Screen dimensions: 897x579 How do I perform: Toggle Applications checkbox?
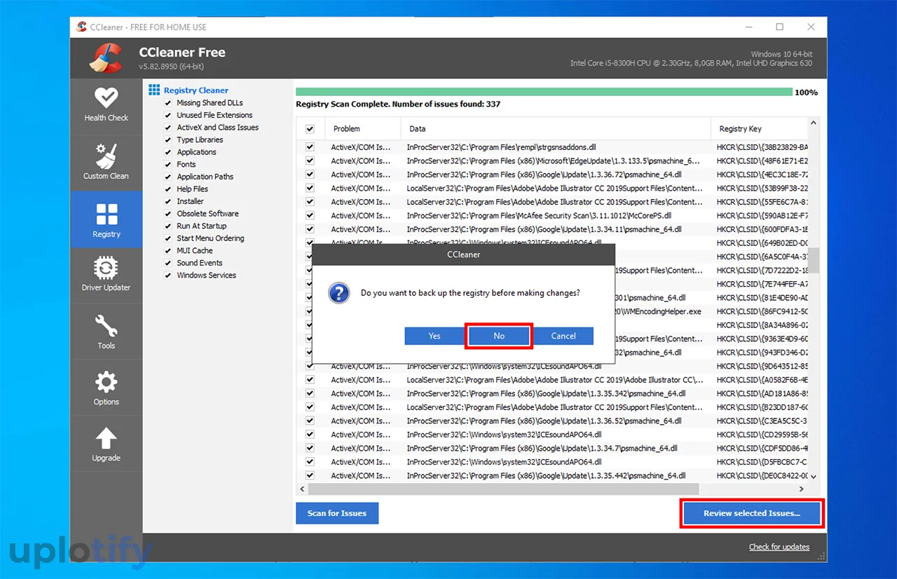click(168, 152)
